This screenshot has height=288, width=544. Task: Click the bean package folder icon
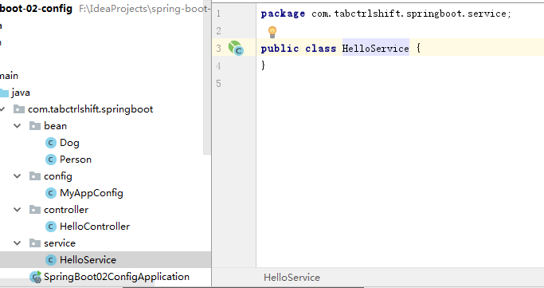click(x=35, y=126)
